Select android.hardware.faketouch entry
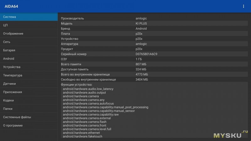Viewport: 251px width, 141px height. (x=83, y=137)
